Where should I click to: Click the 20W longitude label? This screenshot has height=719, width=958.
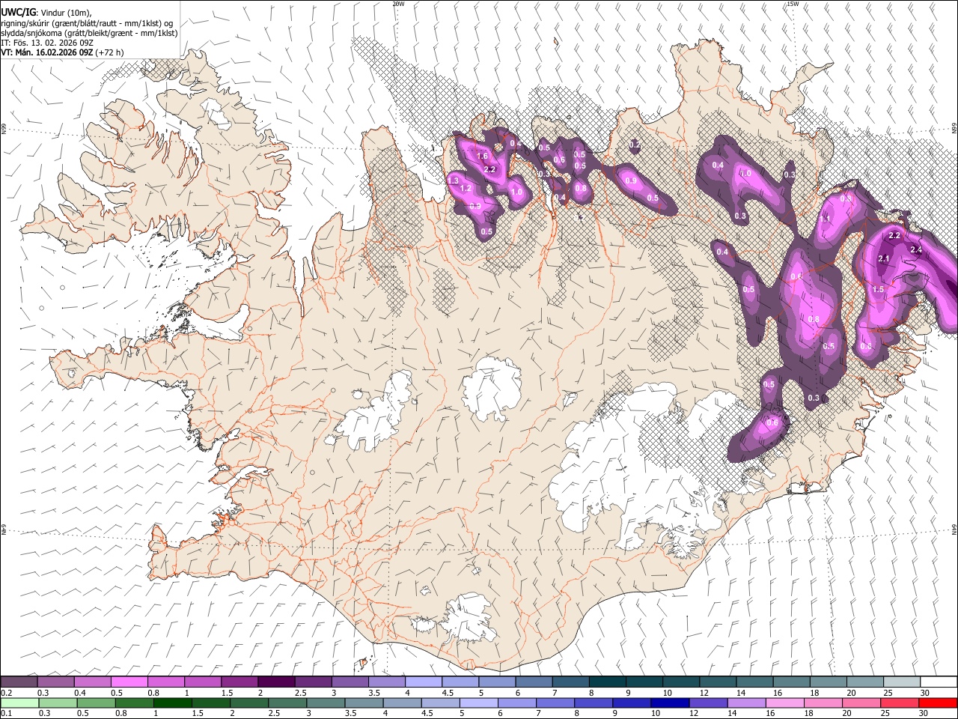point(398,4)
